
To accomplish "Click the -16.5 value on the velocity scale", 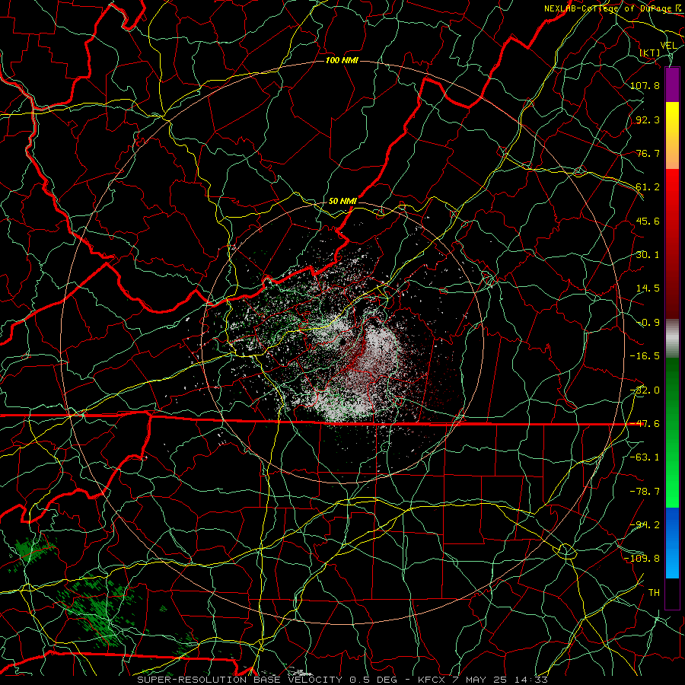I will (x=645, y=356).
